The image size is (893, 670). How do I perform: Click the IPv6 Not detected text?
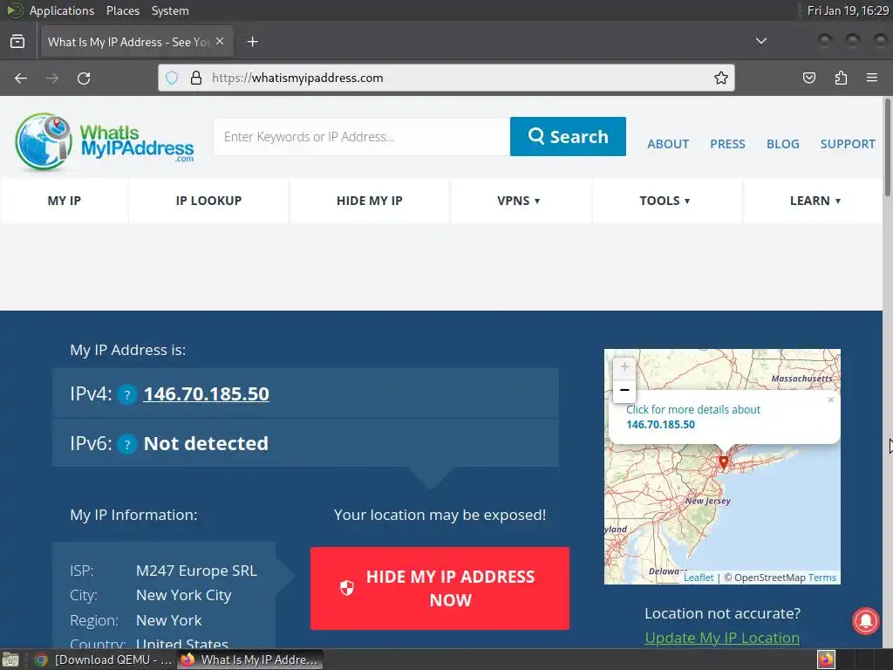(x=206, y=444)
